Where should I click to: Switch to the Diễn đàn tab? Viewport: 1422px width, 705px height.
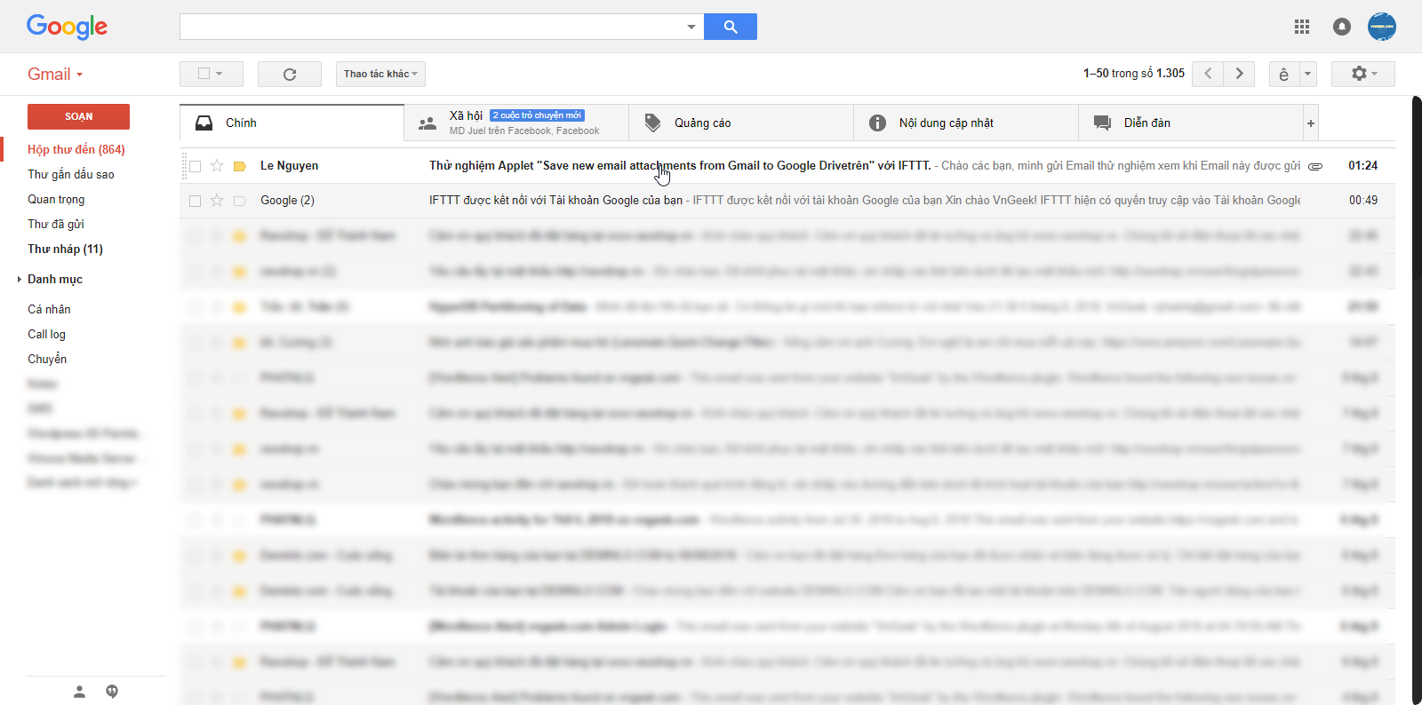[1191, 123]
